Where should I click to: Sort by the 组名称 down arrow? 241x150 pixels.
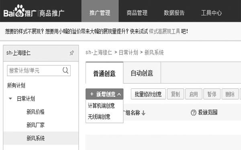143,113
